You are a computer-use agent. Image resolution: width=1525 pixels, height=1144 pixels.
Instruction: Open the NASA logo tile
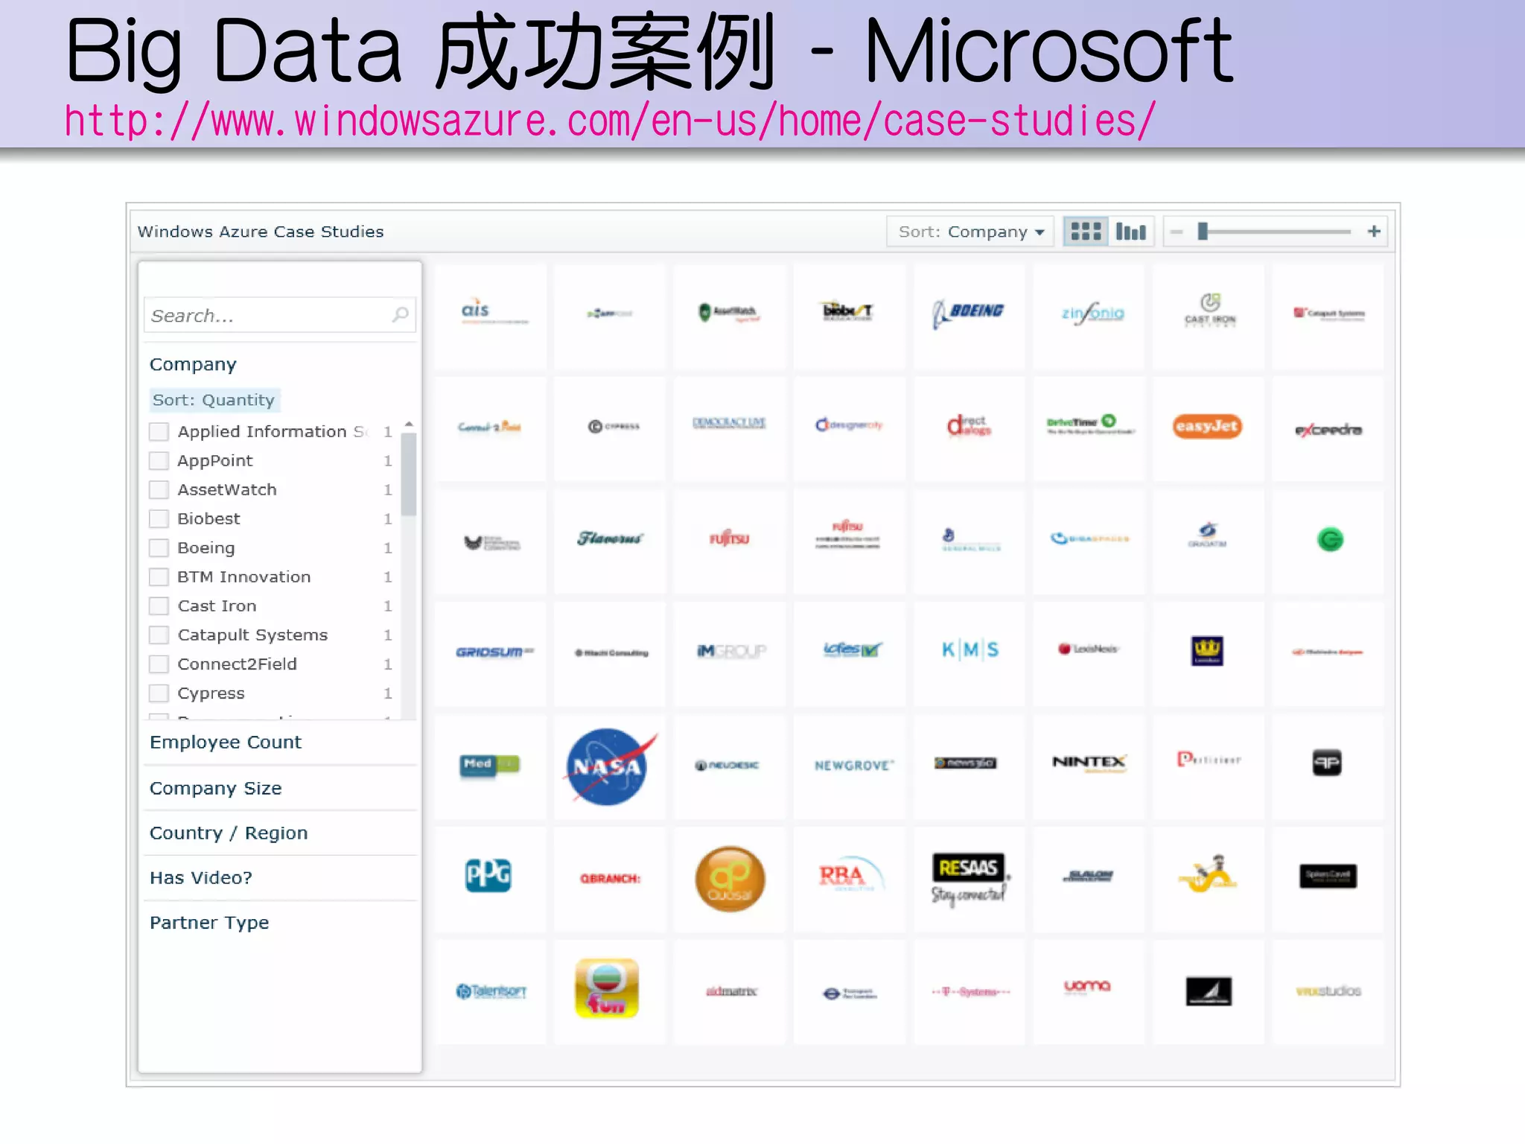pos(609,766)
